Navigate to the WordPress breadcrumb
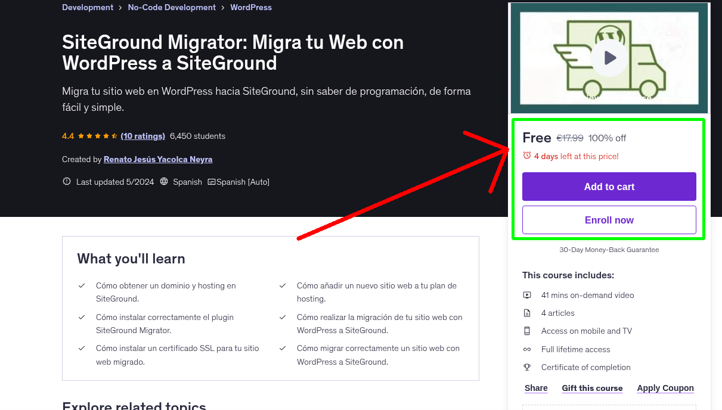The width and height of the screenshot is (722, 410). 250,7
